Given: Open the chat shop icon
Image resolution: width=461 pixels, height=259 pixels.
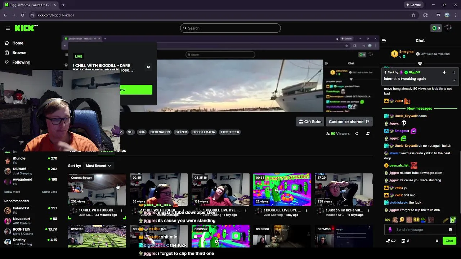Looking at the screenshot, I should tap(403, 241).
